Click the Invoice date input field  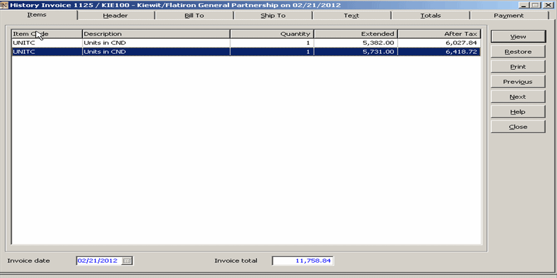(99, 261)
